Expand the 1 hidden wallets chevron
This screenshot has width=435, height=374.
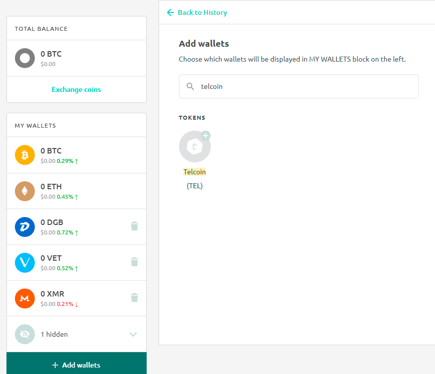click(133, 334)
